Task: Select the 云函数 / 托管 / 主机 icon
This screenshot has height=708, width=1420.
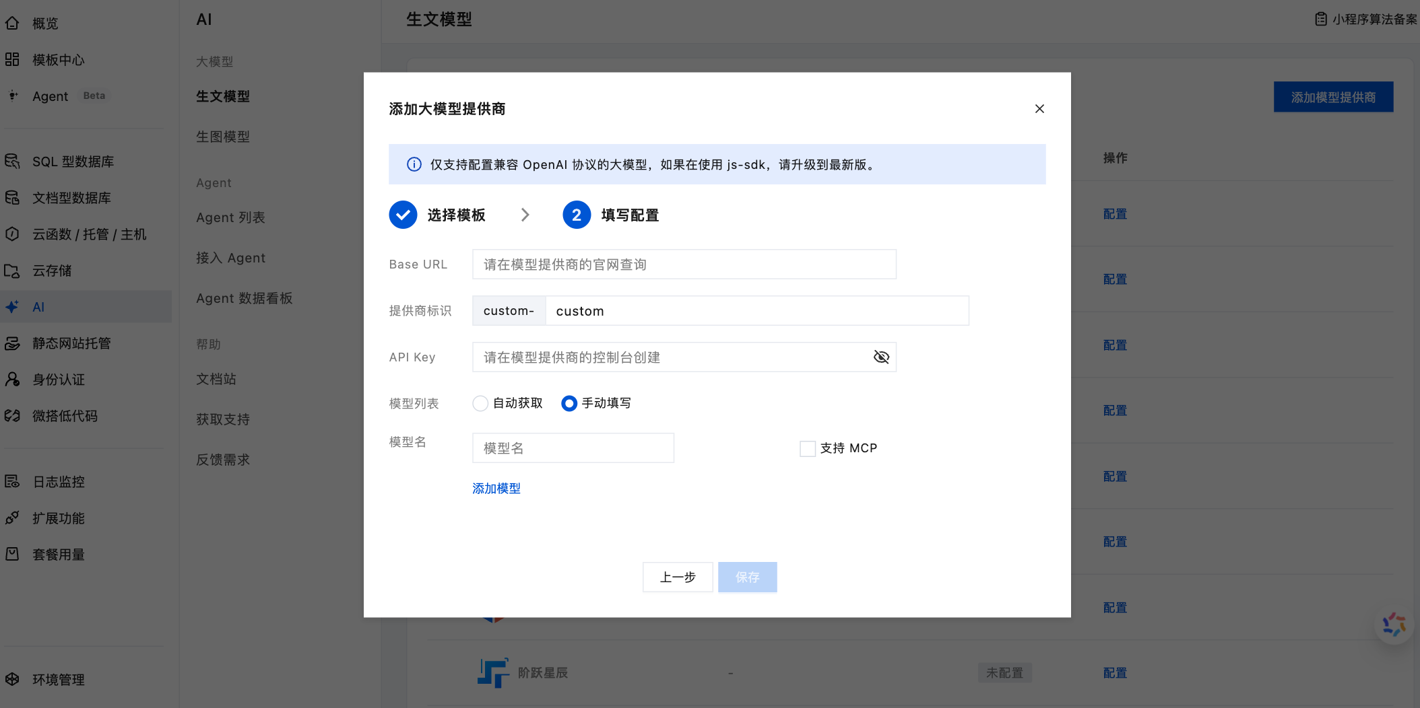Action: coord(12,234)
